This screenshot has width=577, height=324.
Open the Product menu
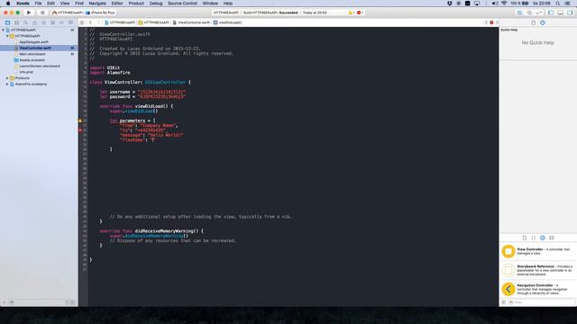coord(136,4)
